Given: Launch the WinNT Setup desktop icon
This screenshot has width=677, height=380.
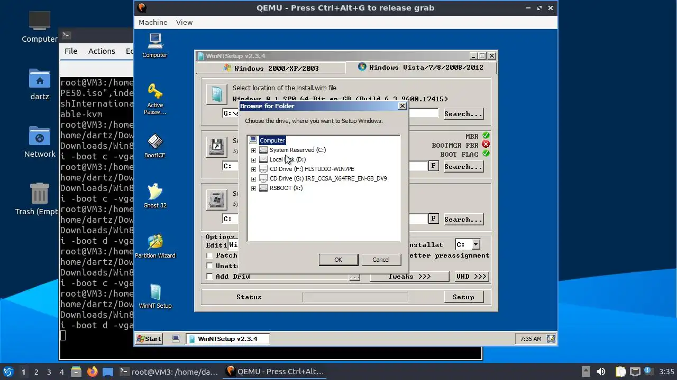Looking at the screenshot, I should (x=155, y=296).
